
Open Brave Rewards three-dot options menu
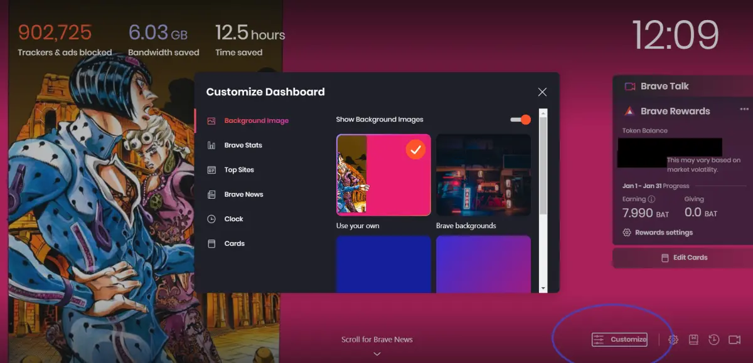(744, 109)
